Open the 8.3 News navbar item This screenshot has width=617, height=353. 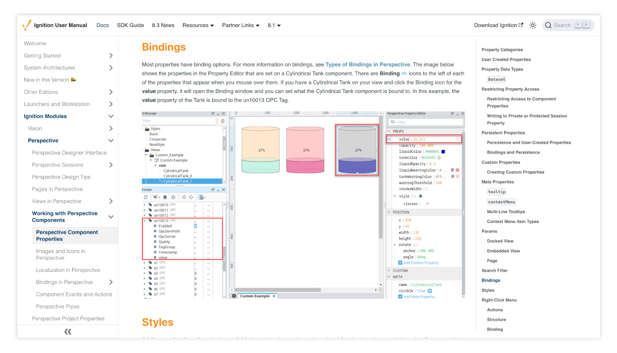[163, 25]
